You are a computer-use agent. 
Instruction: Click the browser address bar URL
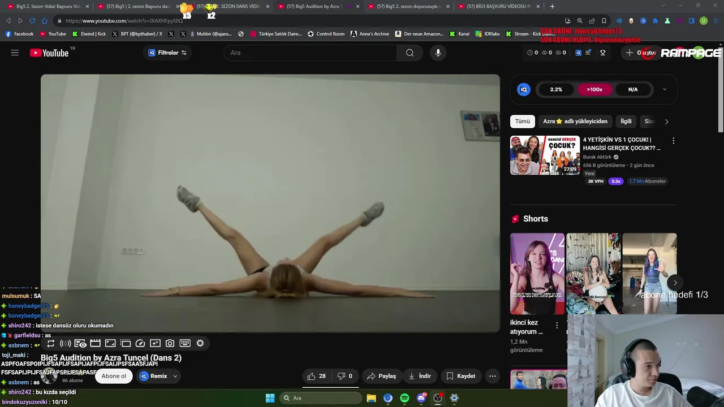pos(124,21)
